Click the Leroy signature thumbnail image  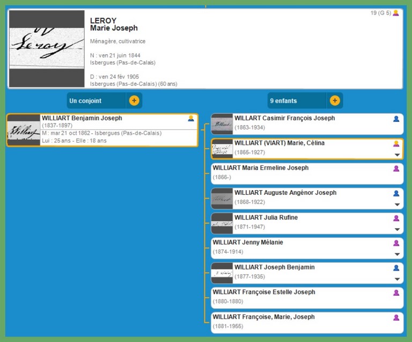[x=47, y=49]
